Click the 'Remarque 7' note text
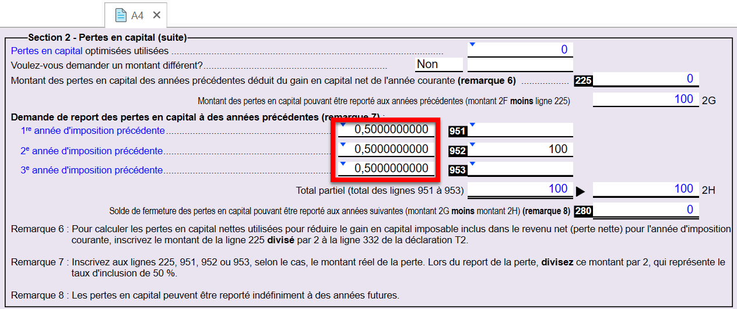 pos(368,268)
